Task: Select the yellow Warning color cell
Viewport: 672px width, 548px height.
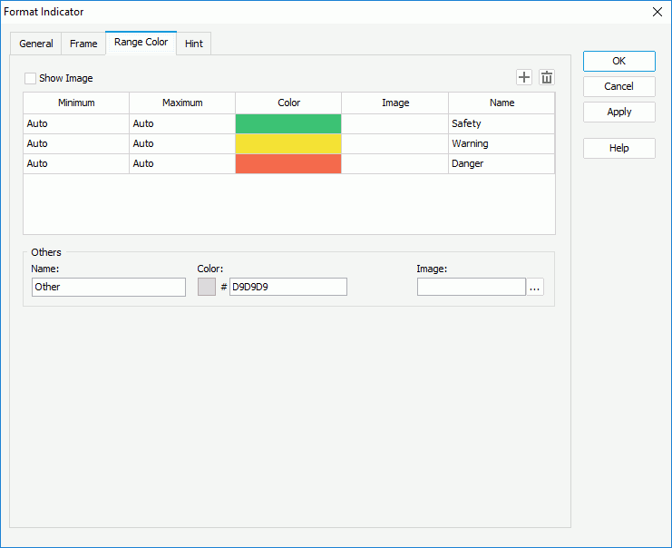Action: 288,143
